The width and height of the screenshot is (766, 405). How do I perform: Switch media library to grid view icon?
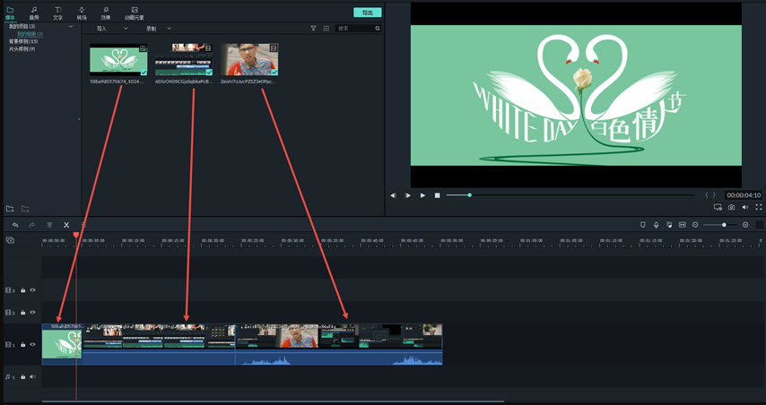(x=326, y=29)
